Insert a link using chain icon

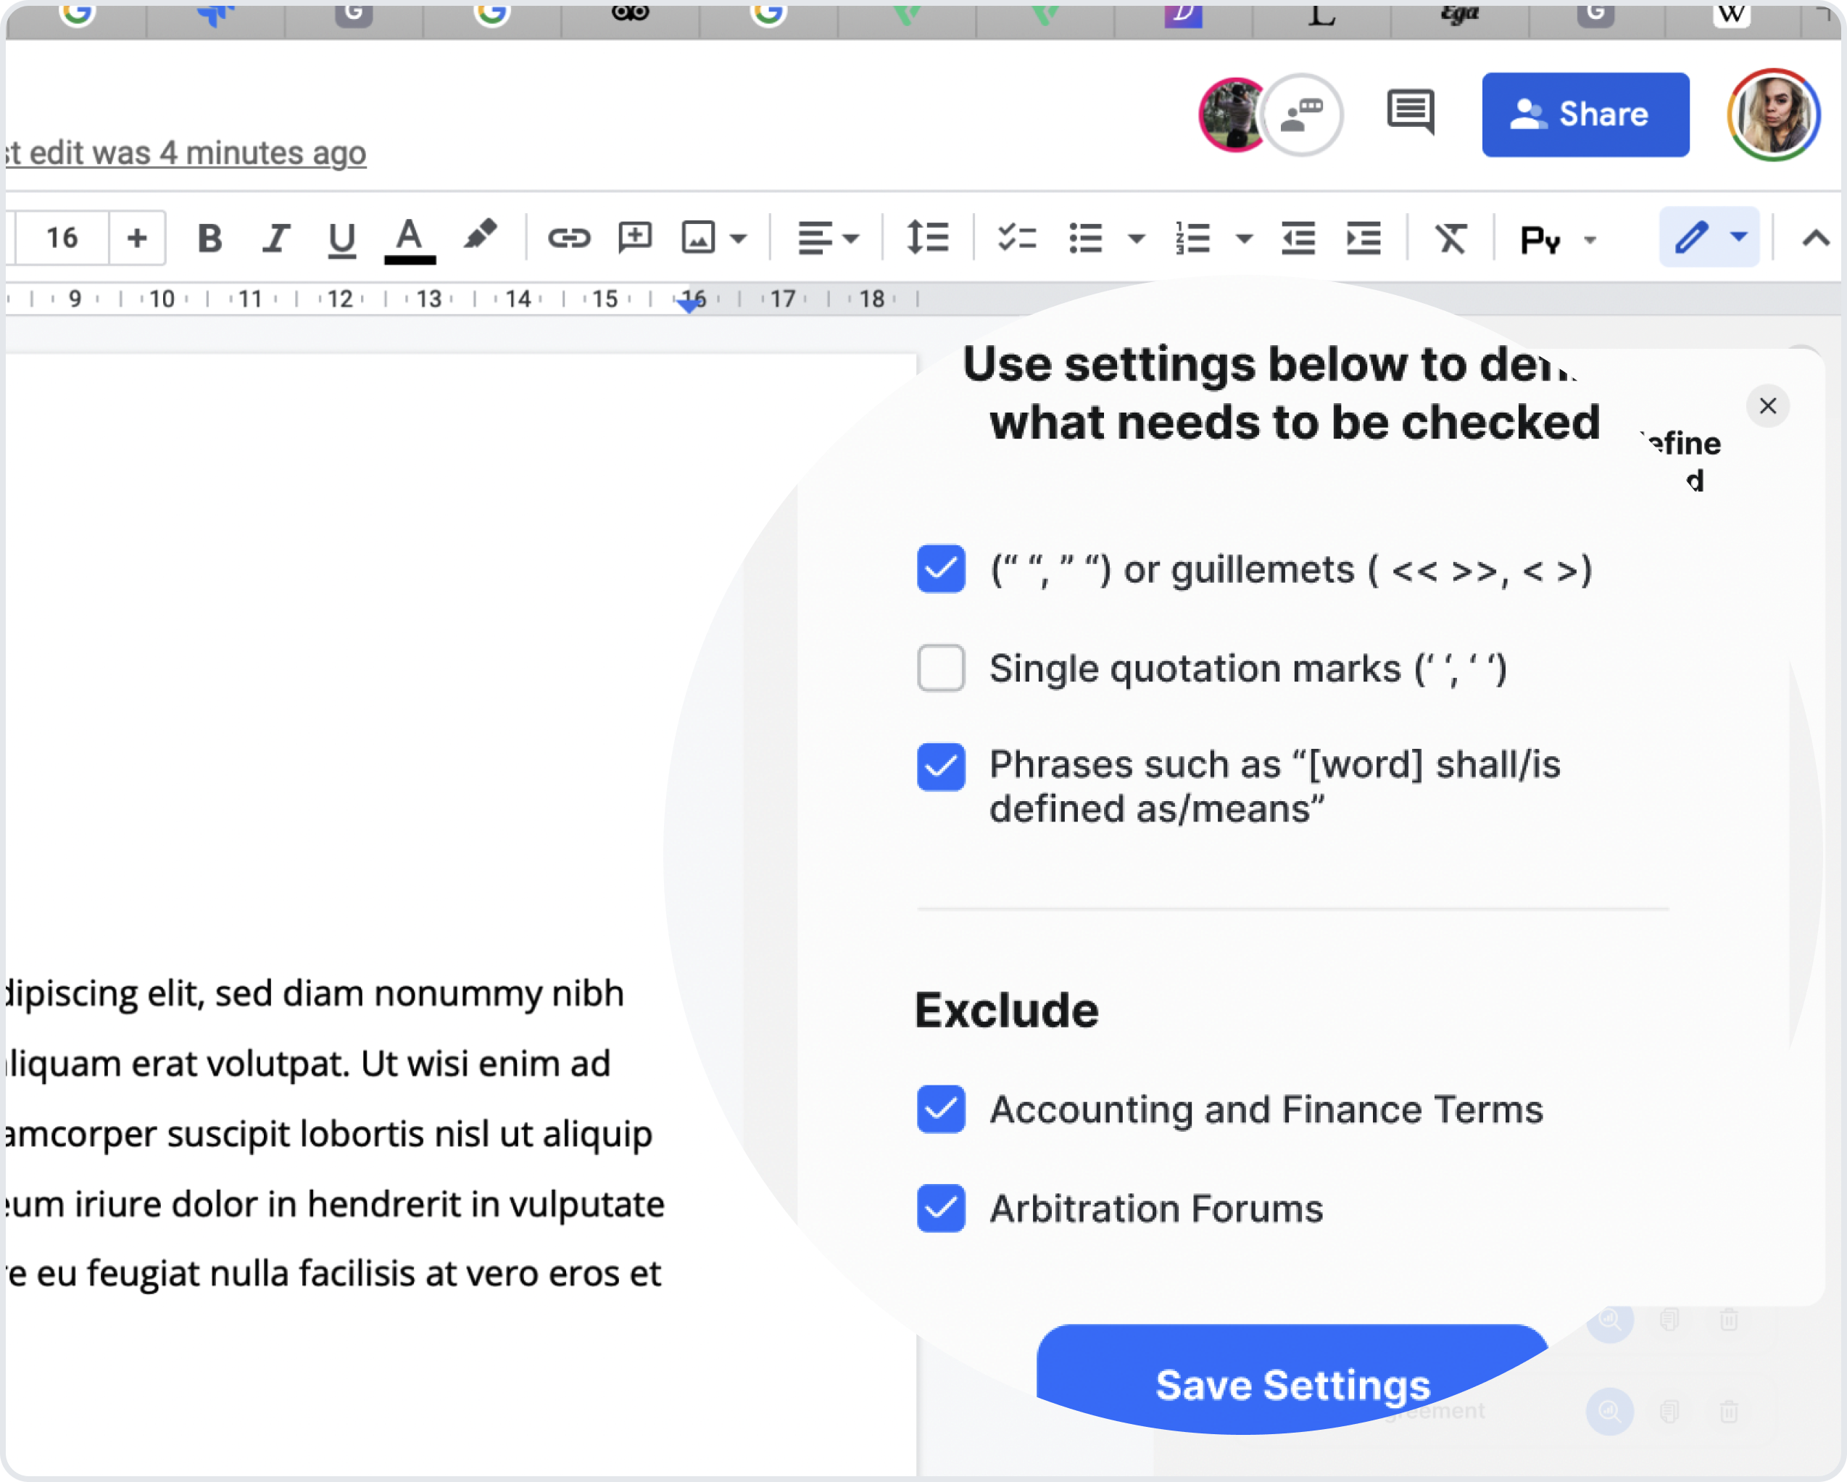(x=569, y=238)
